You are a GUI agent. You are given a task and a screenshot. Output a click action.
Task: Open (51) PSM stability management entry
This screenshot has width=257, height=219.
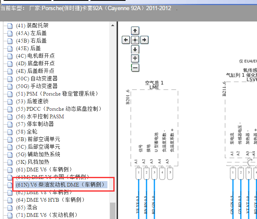coord(57,93)
